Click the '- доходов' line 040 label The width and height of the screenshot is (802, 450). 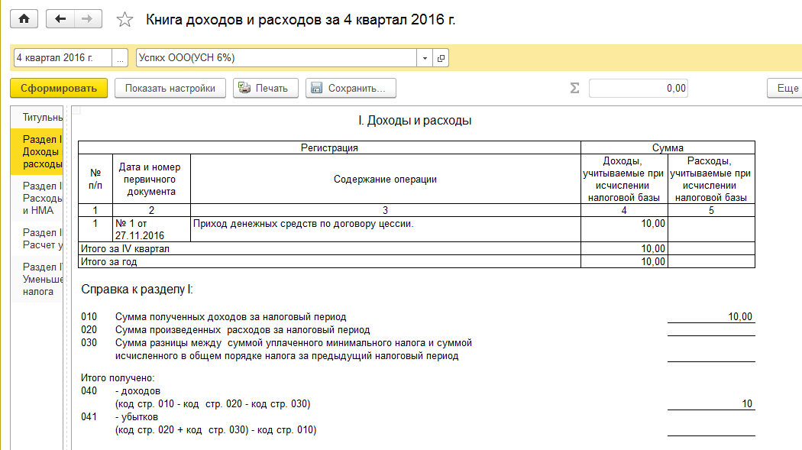tap(137, 391)
